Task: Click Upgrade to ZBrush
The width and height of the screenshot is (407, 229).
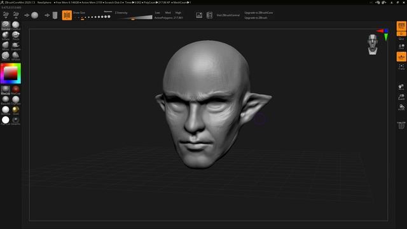Action: click(256, 18)
